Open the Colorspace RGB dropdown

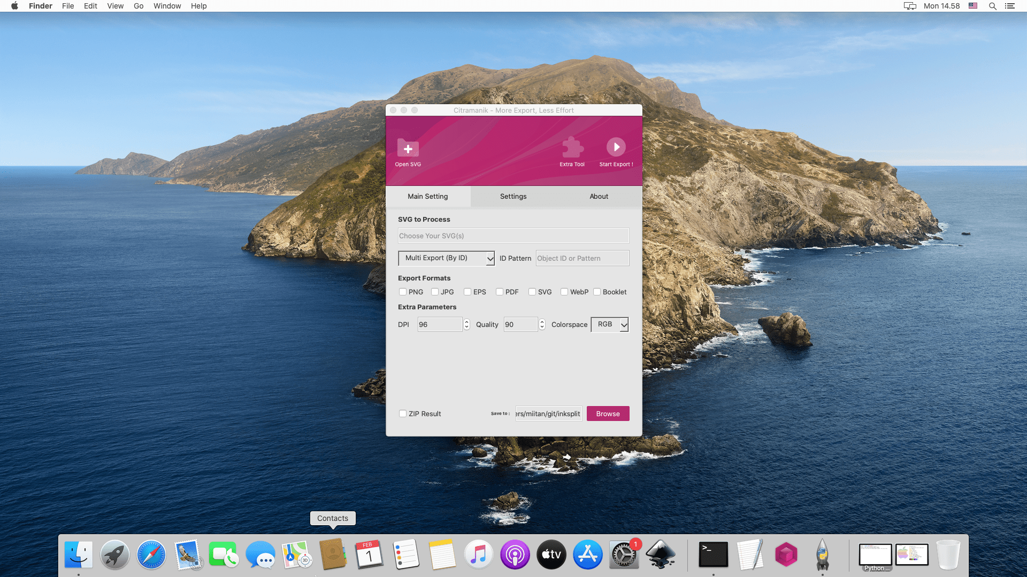(609, 324)
